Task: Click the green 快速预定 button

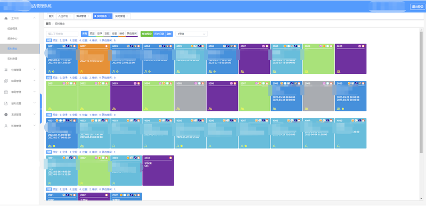Action: coord(147,34)
